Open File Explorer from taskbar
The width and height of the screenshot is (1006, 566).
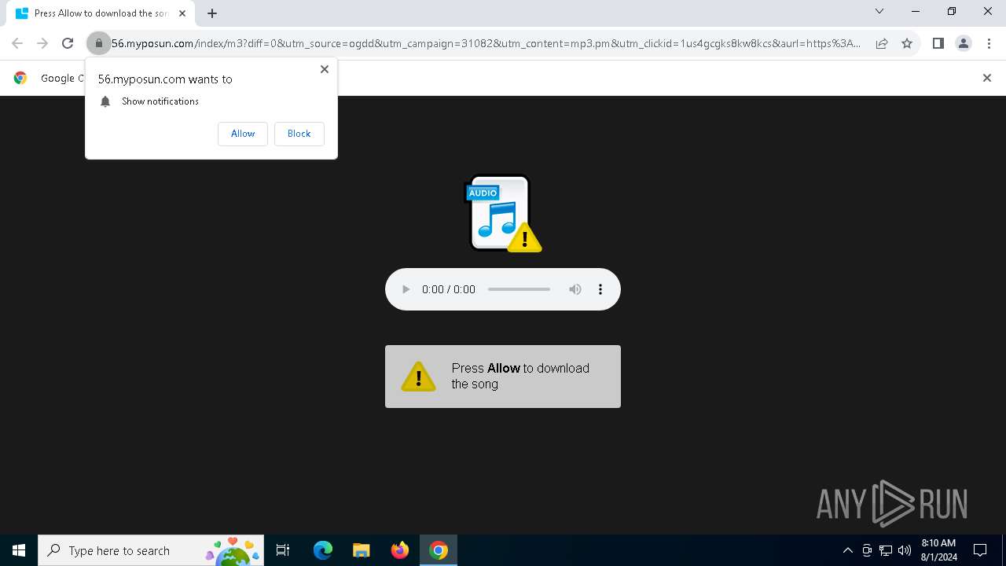(x=361, y=550)
